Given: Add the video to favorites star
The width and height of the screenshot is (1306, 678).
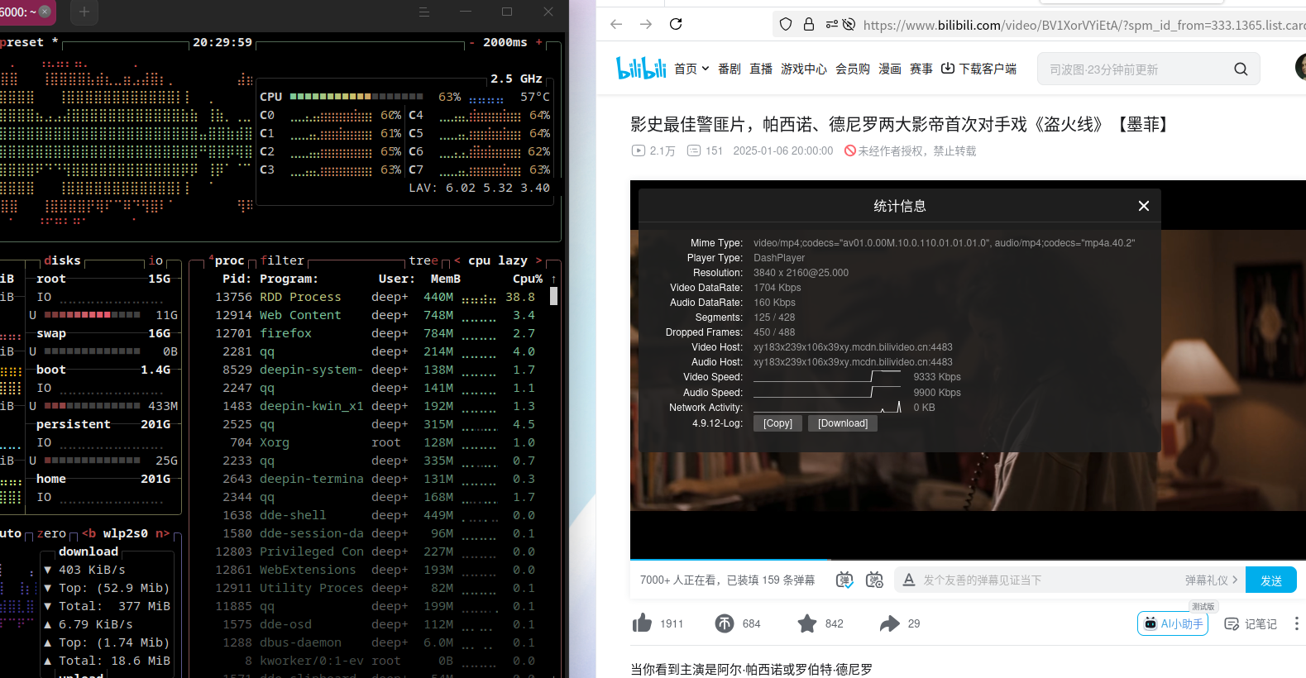Looking at the screenshot, I should 807,623.
